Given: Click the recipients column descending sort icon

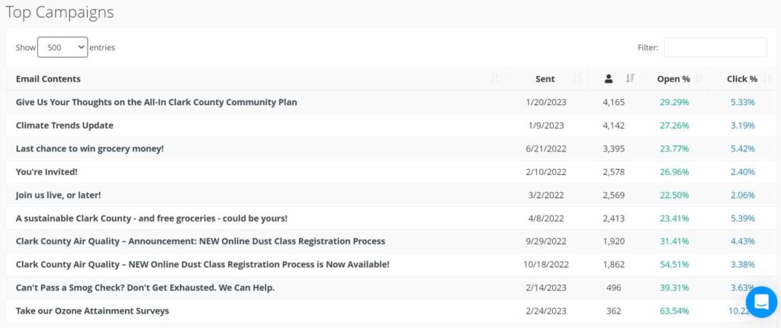Looking at the screenshot, I should click(x=630, y=78).
